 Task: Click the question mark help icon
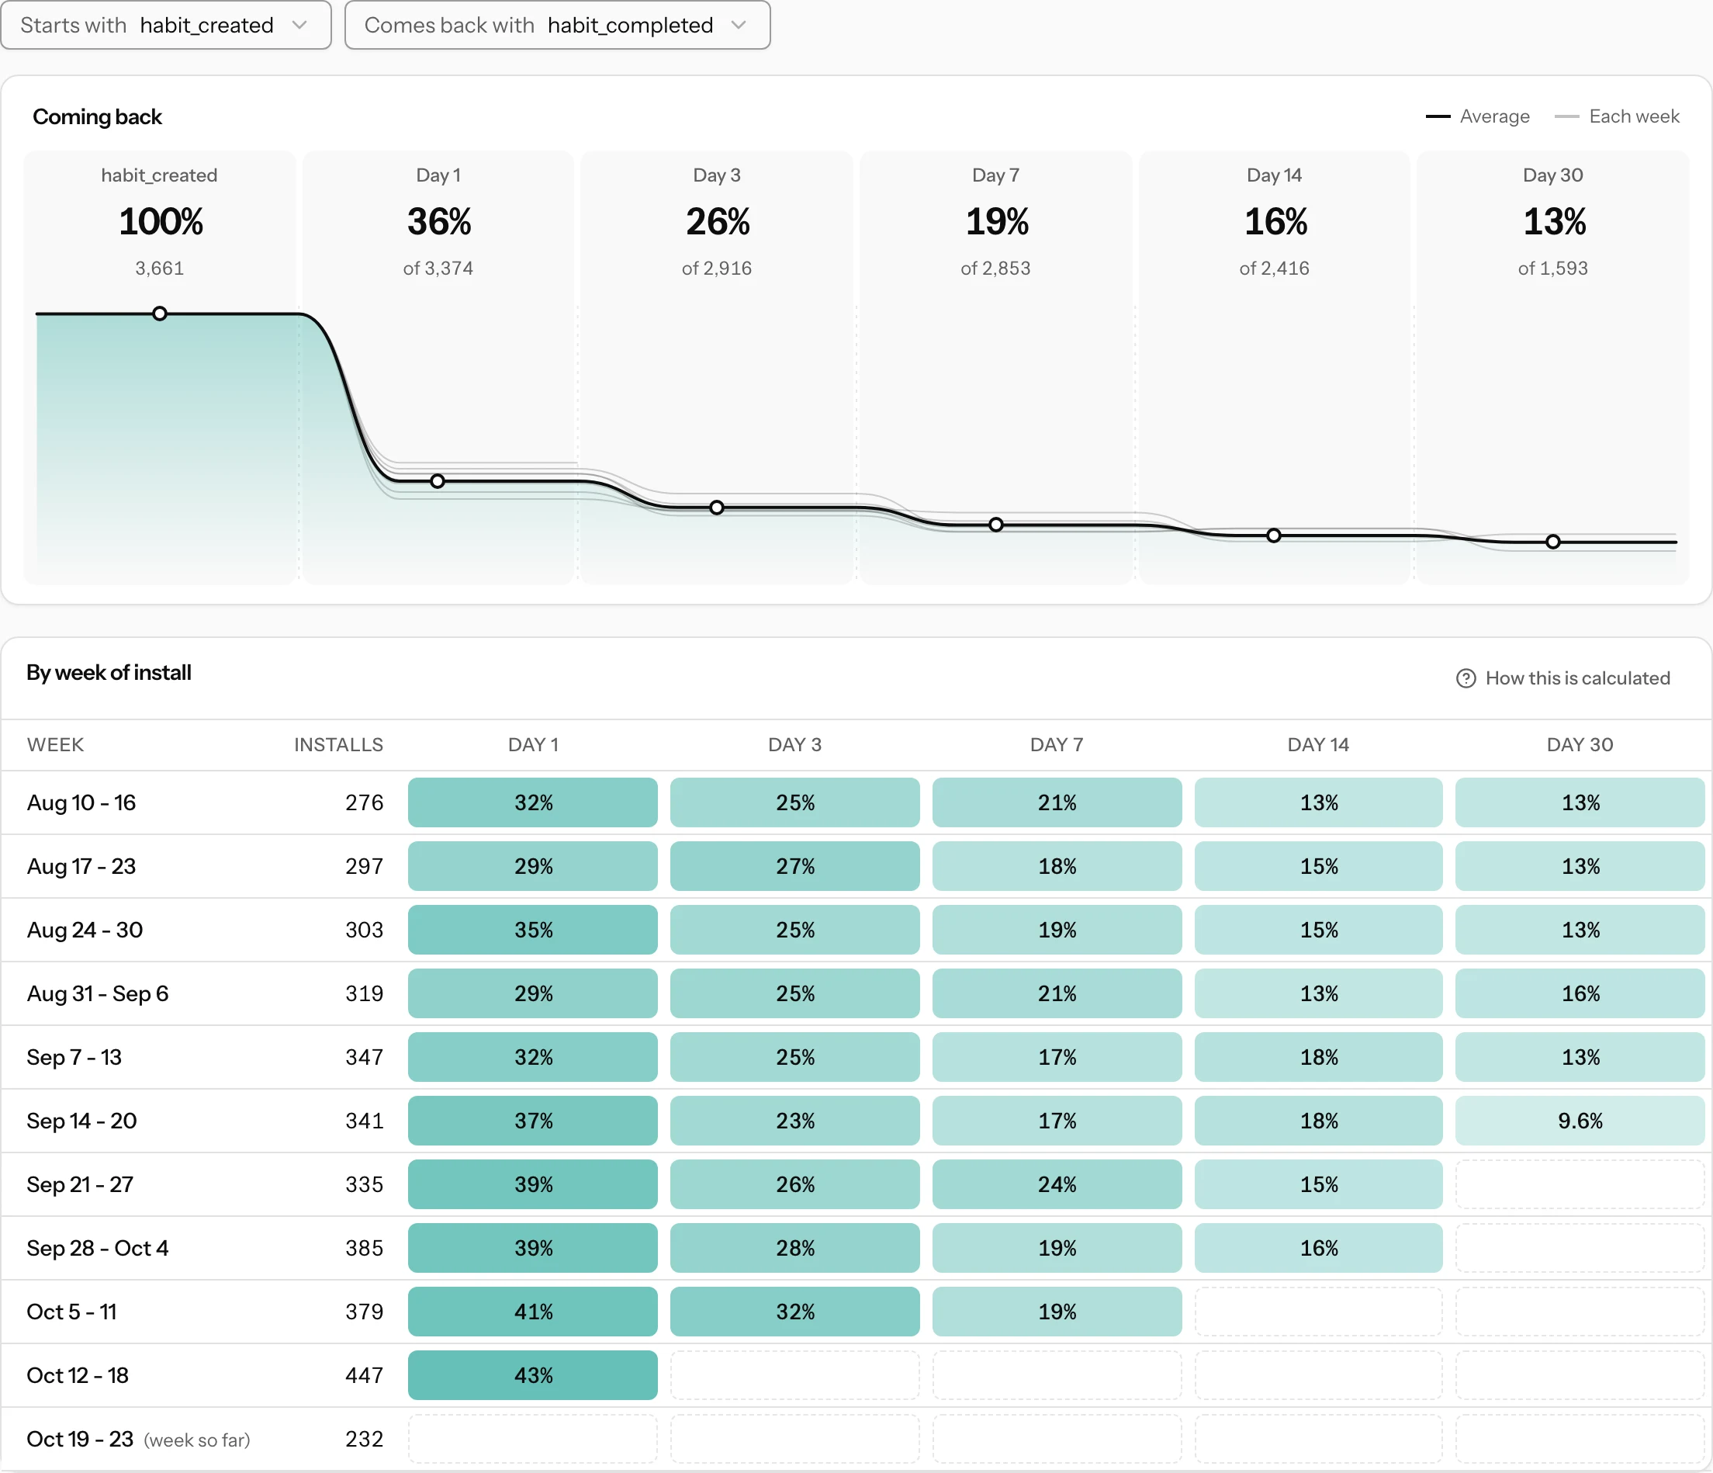(x=1465, y=678)
